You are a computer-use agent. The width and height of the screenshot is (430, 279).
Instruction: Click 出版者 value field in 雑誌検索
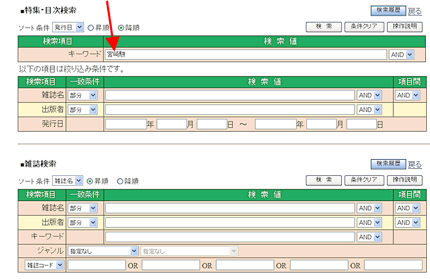coord(230,223)
